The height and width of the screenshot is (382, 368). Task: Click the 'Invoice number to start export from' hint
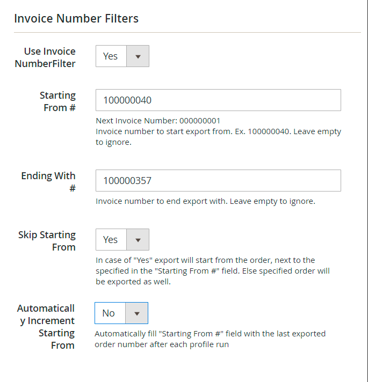pos(218,136)
